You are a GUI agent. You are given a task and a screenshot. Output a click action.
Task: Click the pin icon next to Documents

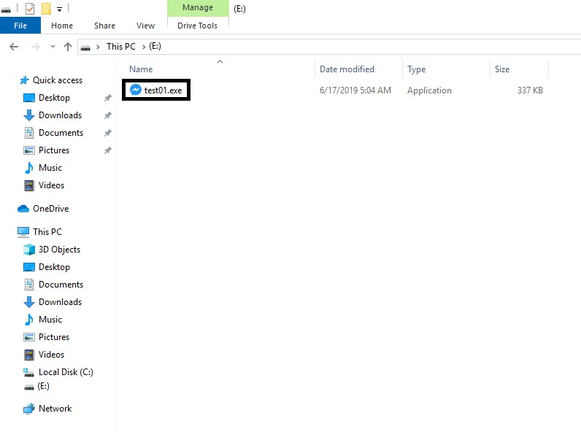click(107, 133)
